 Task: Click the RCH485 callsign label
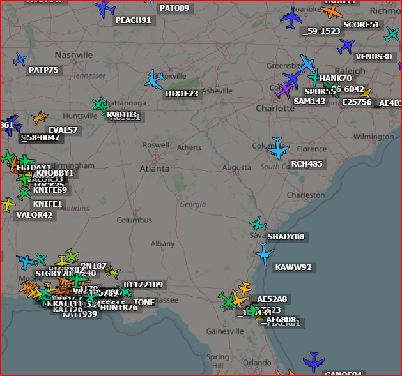(307, 164)
